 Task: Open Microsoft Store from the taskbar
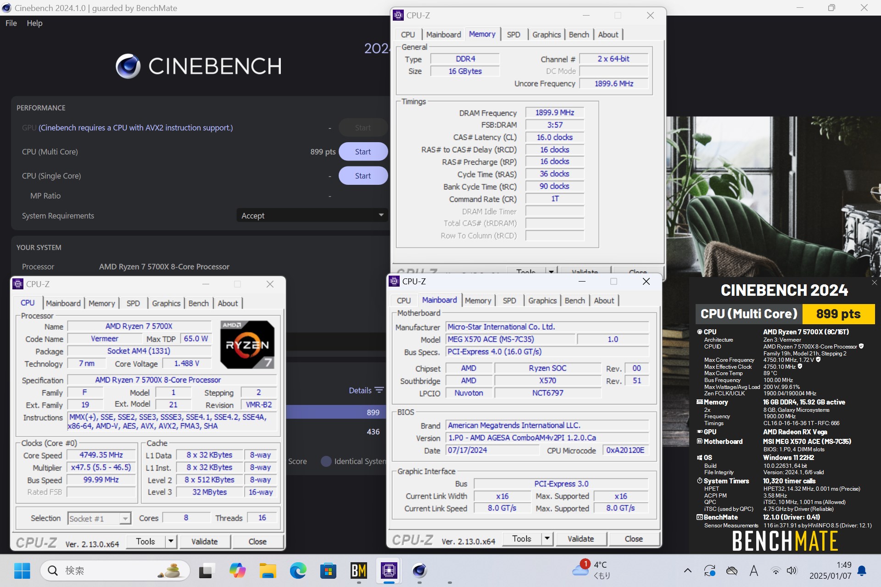click(x=328, y=571)
